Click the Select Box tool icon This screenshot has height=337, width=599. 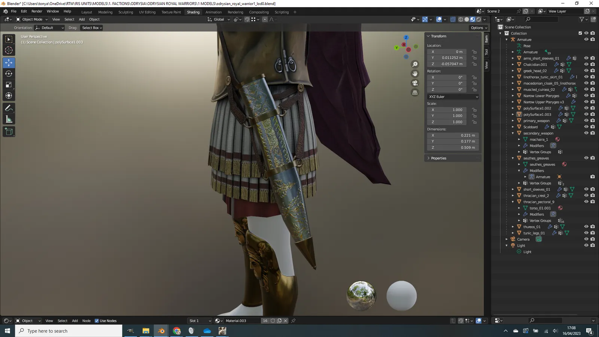point(9,39)
